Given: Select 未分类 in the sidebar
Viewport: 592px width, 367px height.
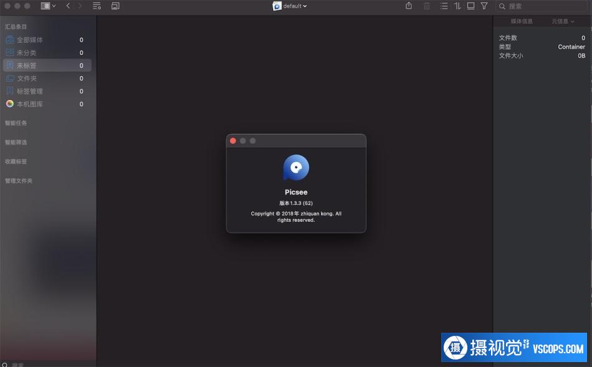Looking at the screenshot, I should 47,52.
